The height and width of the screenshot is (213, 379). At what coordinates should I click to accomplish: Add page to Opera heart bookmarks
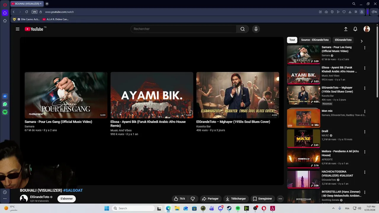(344, 12)
